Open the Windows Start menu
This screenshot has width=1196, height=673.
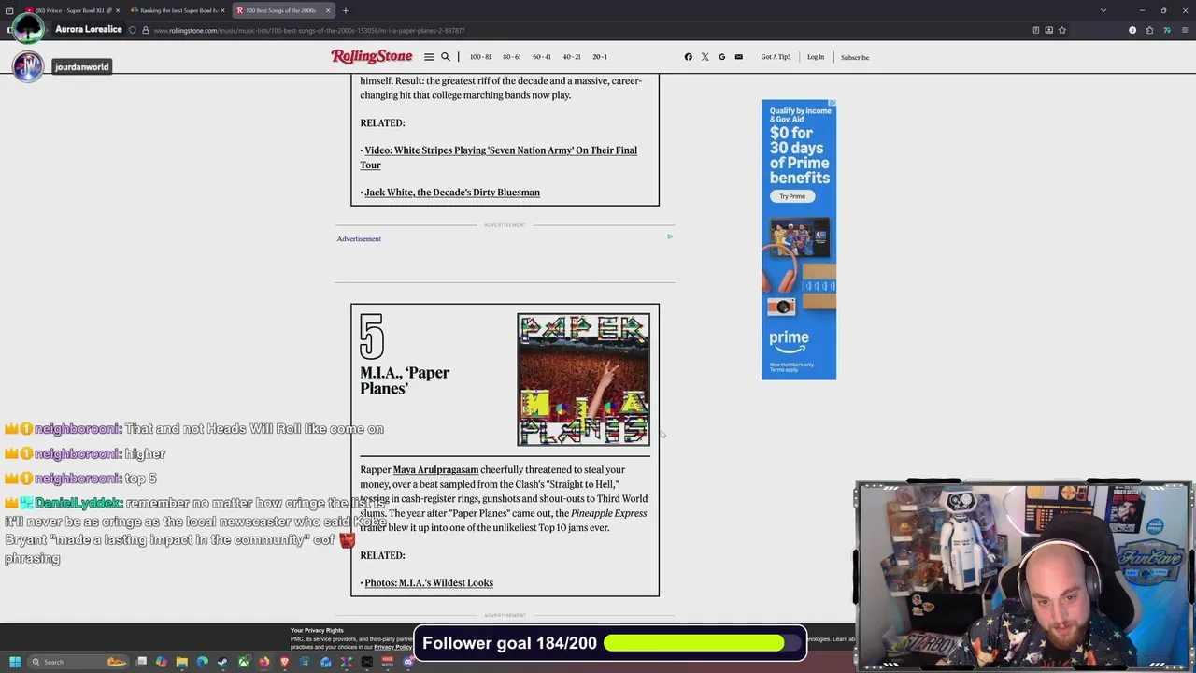point(15,662)
